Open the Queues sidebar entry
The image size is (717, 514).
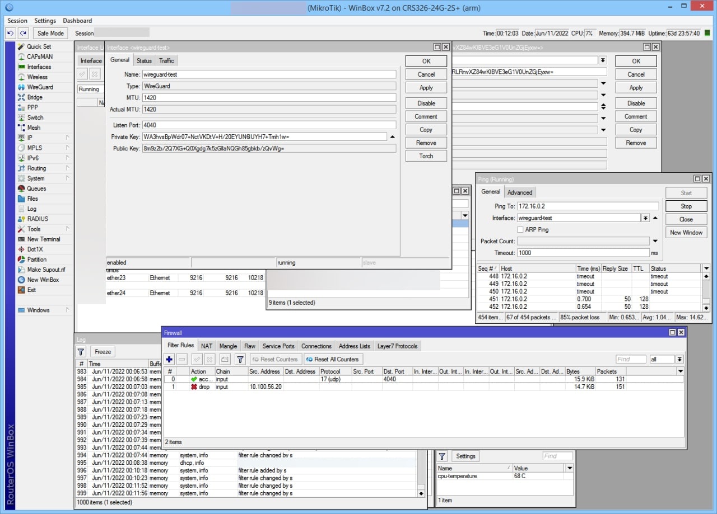(x=36, y=188)
